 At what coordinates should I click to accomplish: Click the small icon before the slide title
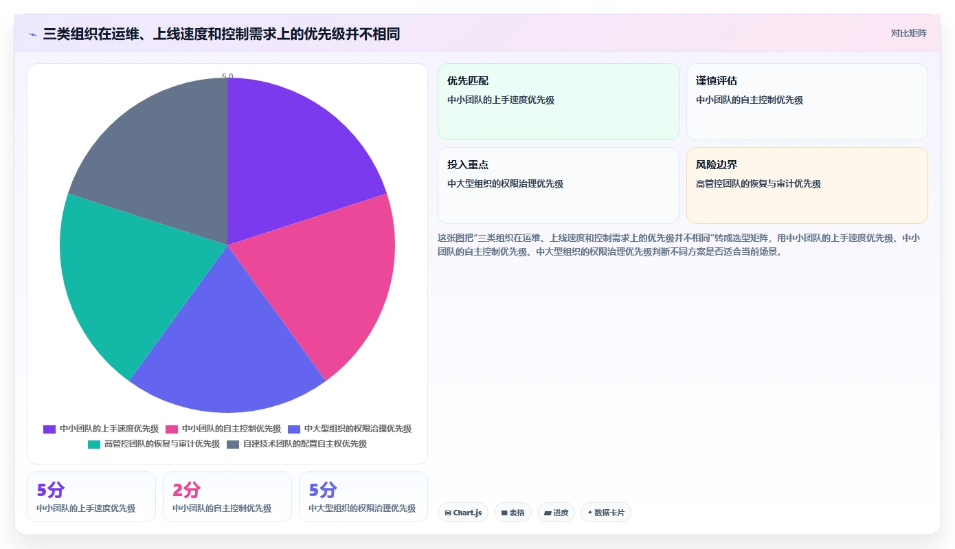[32, 34]
